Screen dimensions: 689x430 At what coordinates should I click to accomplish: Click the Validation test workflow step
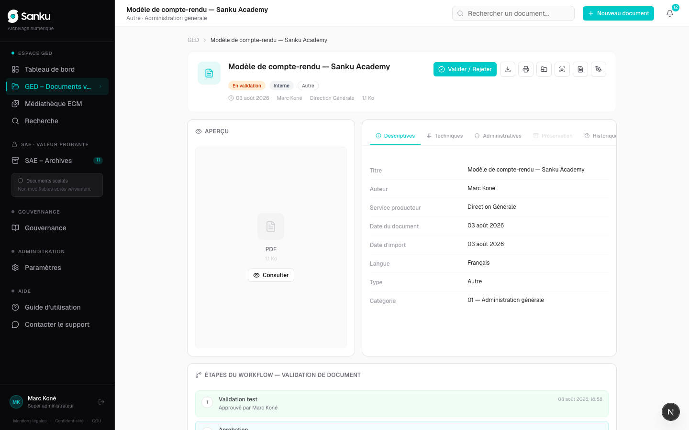pos(402,404)
